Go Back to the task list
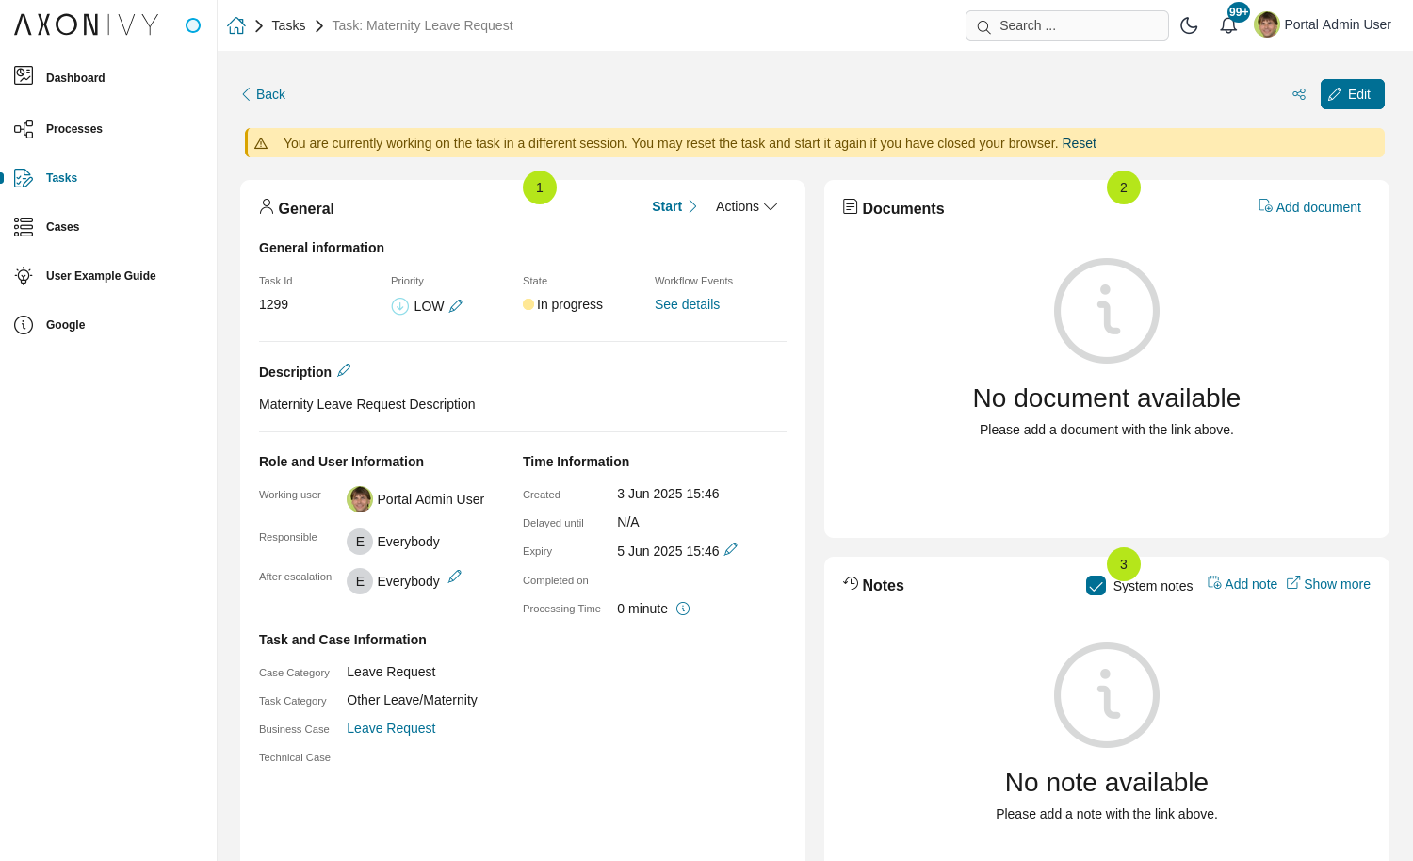The image size is (1413, 861). (x=263, y=94)
